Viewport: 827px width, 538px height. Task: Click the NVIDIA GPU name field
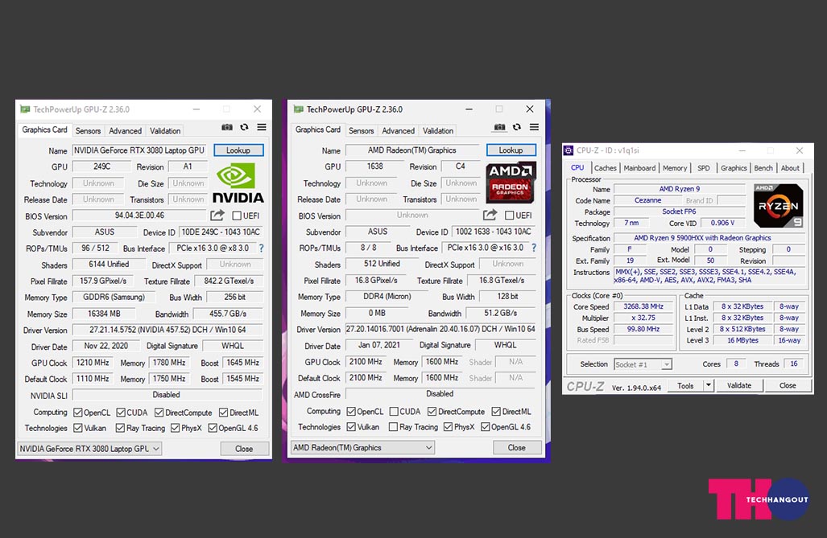pos(139,150)
